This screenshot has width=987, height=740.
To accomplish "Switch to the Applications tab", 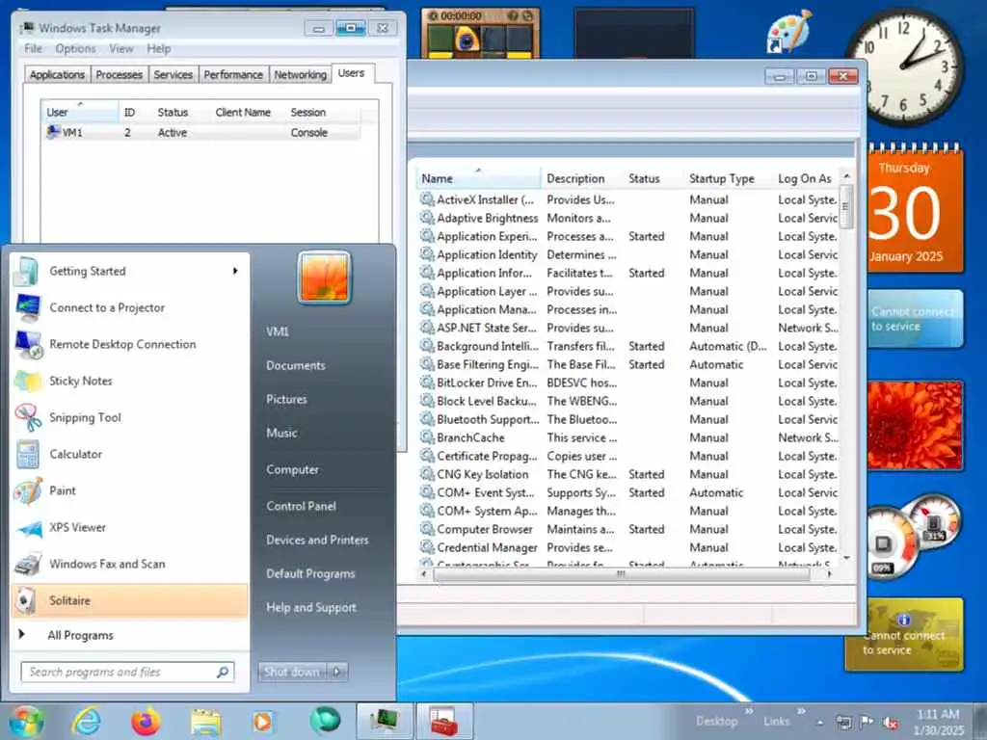I will [57, 74].
